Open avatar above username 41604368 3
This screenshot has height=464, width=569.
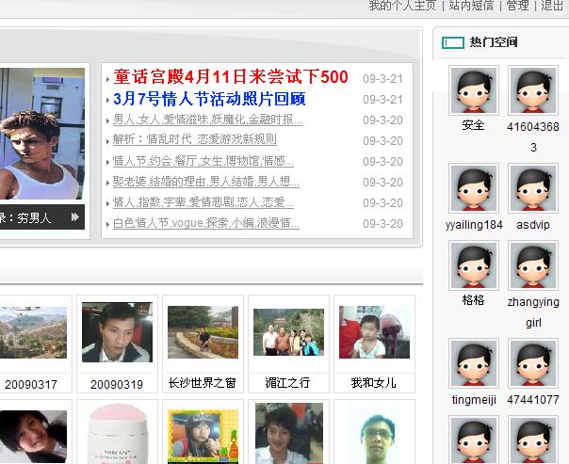coord(533,90)
